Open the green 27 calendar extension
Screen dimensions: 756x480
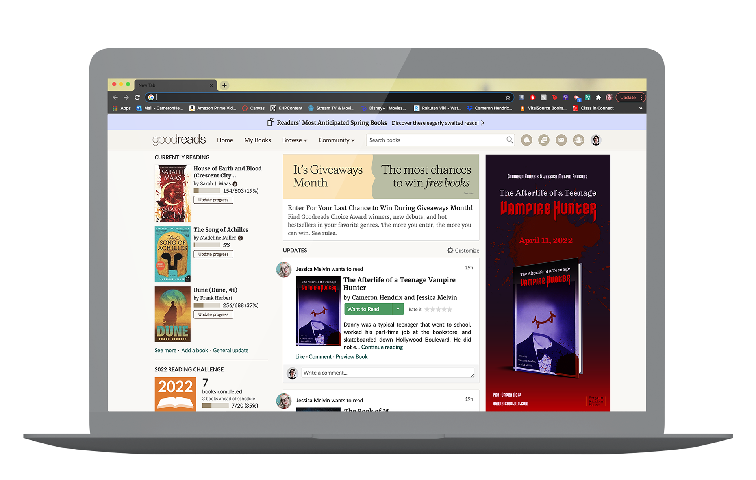587,97
